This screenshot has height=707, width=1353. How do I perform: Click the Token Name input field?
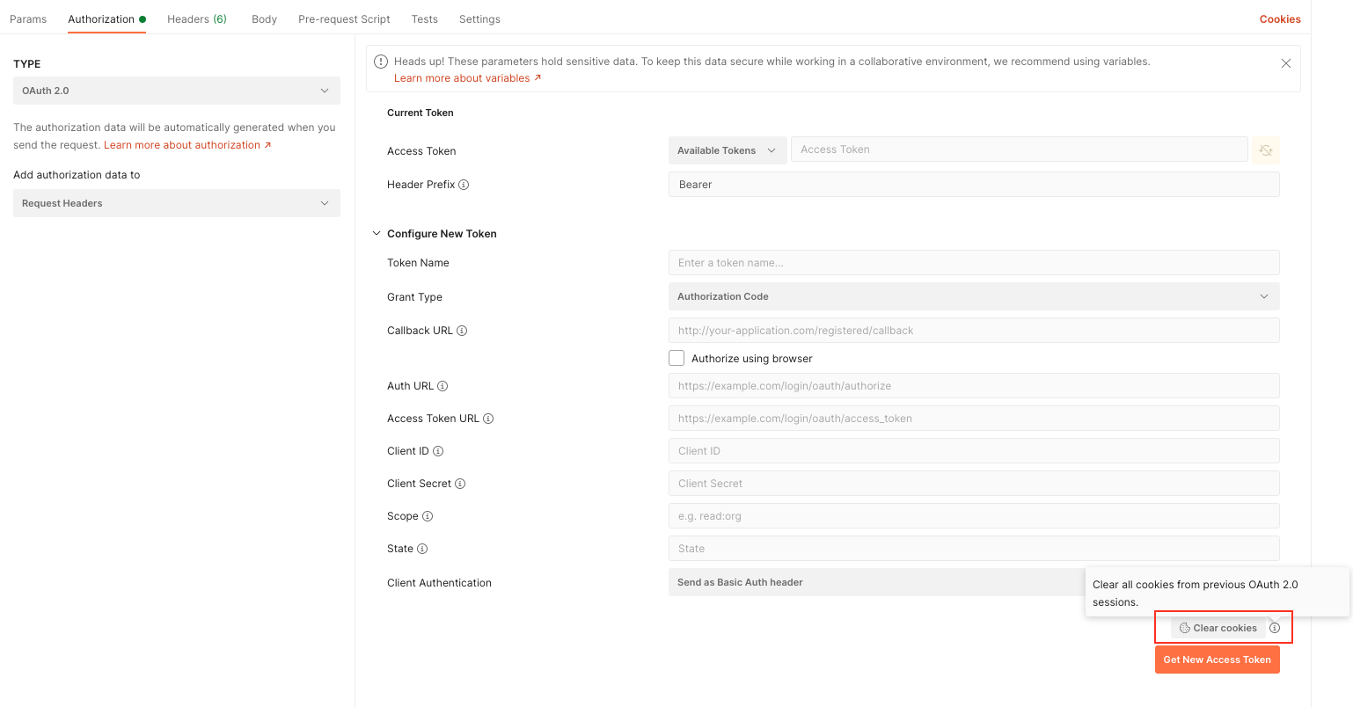(974, 262)
